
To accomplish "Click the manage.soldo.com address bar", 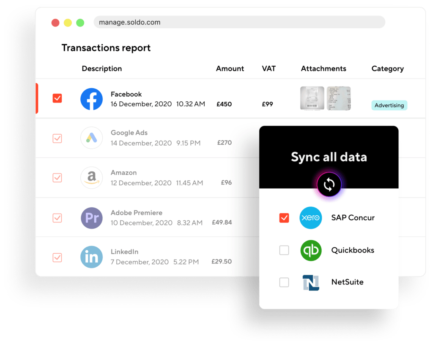I will point(239,22).
